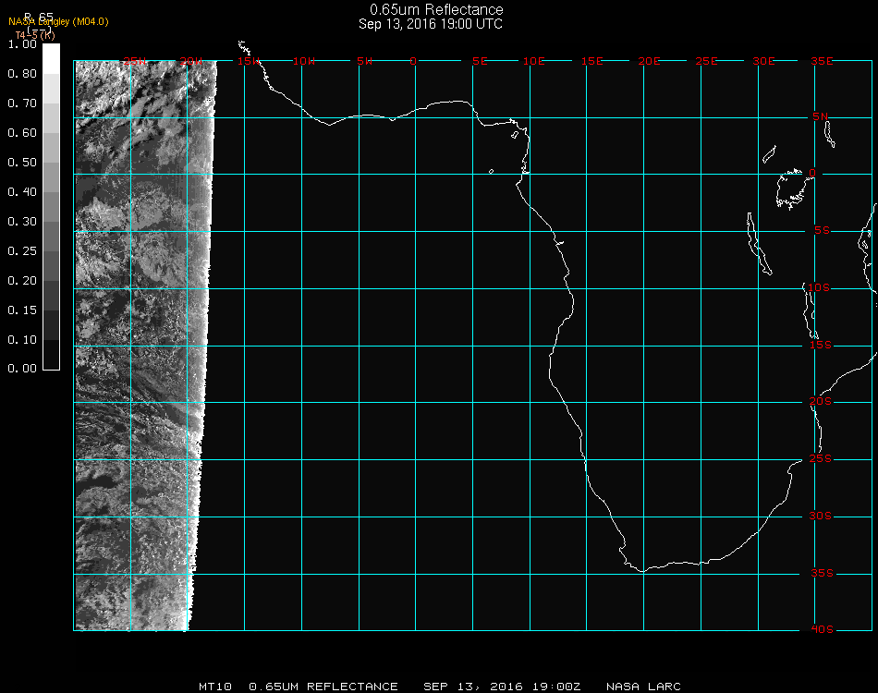Click the 35E longitude label
Viewport: 878px width, 693px height.
pos(822,61)
